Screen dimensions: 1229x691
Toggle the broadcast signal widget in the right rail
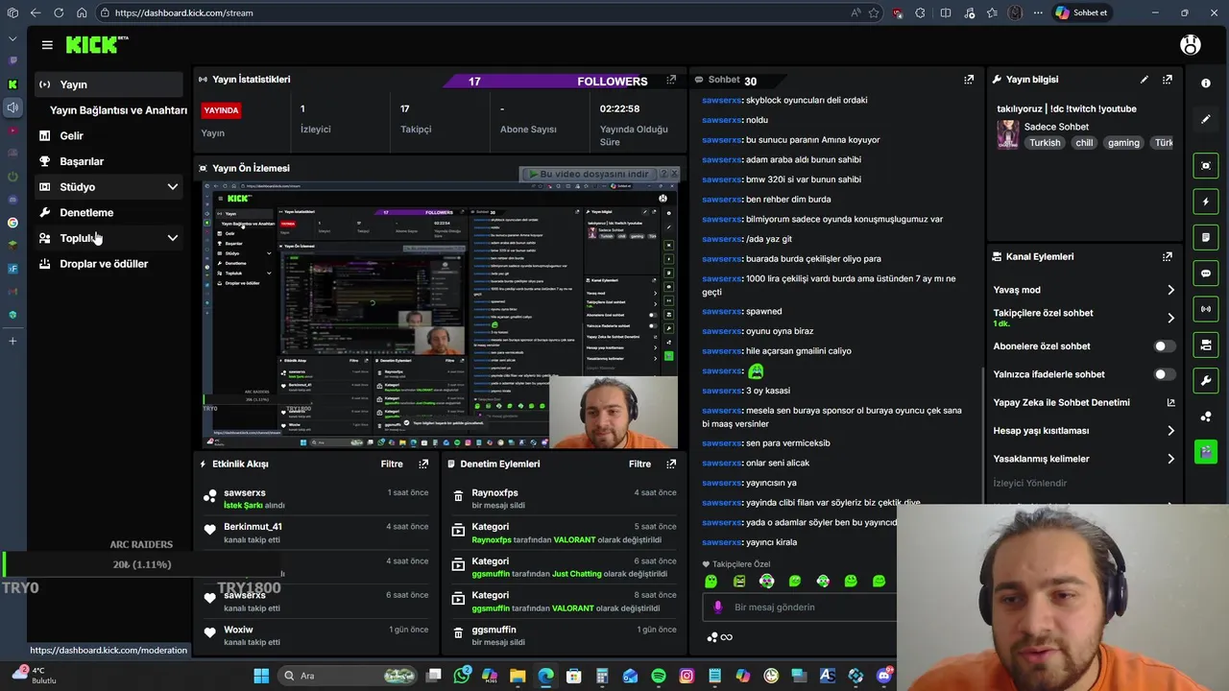[x=1206, y=309]
